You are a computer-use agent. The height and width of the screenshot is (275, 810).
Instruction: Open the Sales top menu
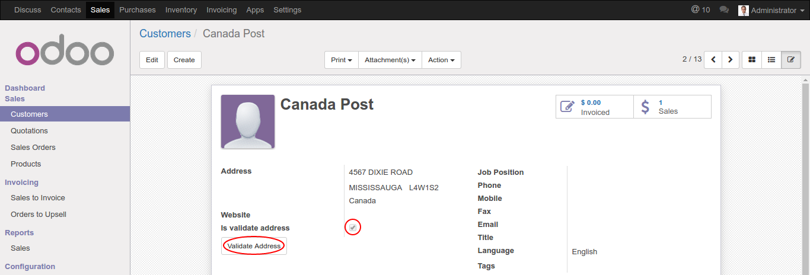coord(100,10)
